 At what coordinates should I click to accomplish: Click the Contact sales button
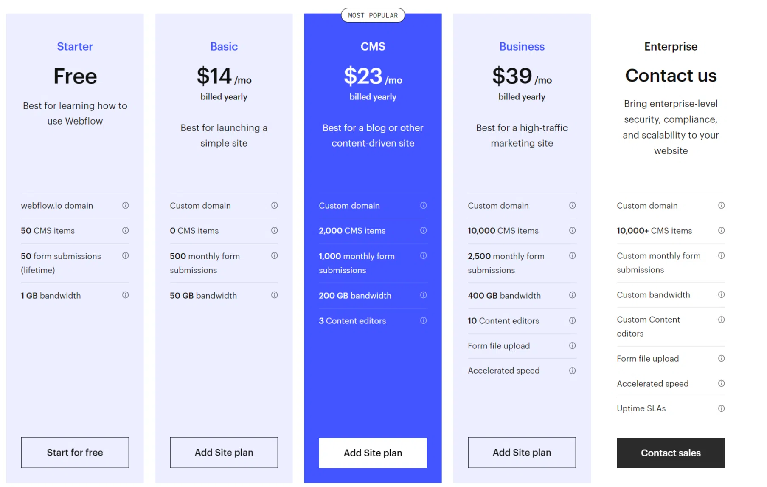[x=671, y=453]
